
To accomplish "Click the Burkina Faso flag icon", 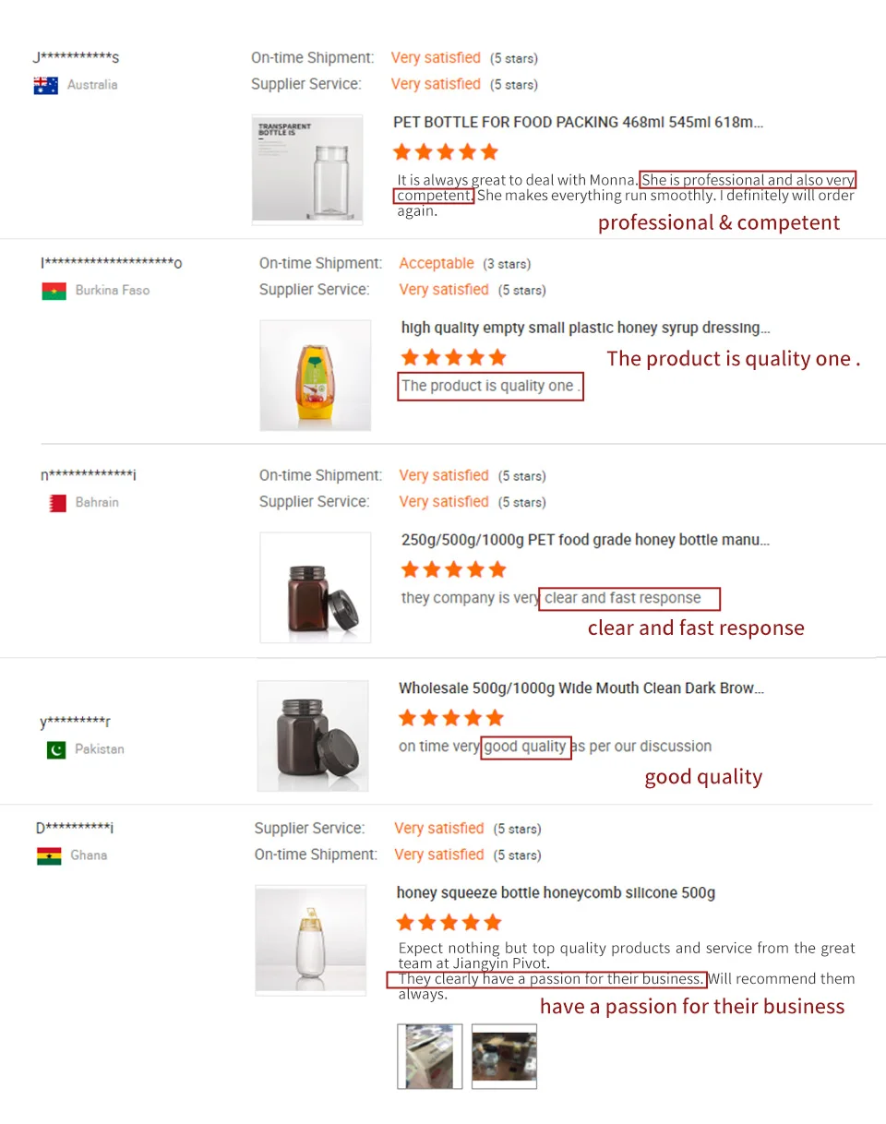I will pos(54,291).
